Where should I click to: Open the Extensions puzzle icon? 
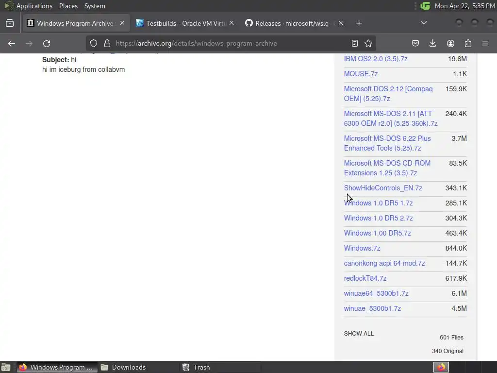click(x=468, y=43)
